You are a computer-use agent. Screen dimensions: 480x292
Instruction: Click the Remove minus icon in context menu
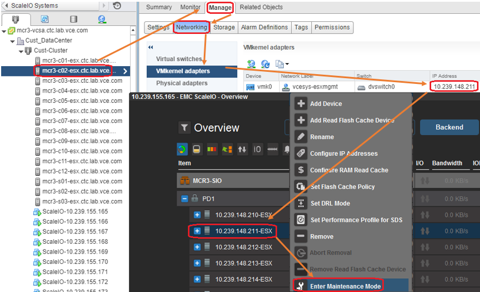coord(301,236)
